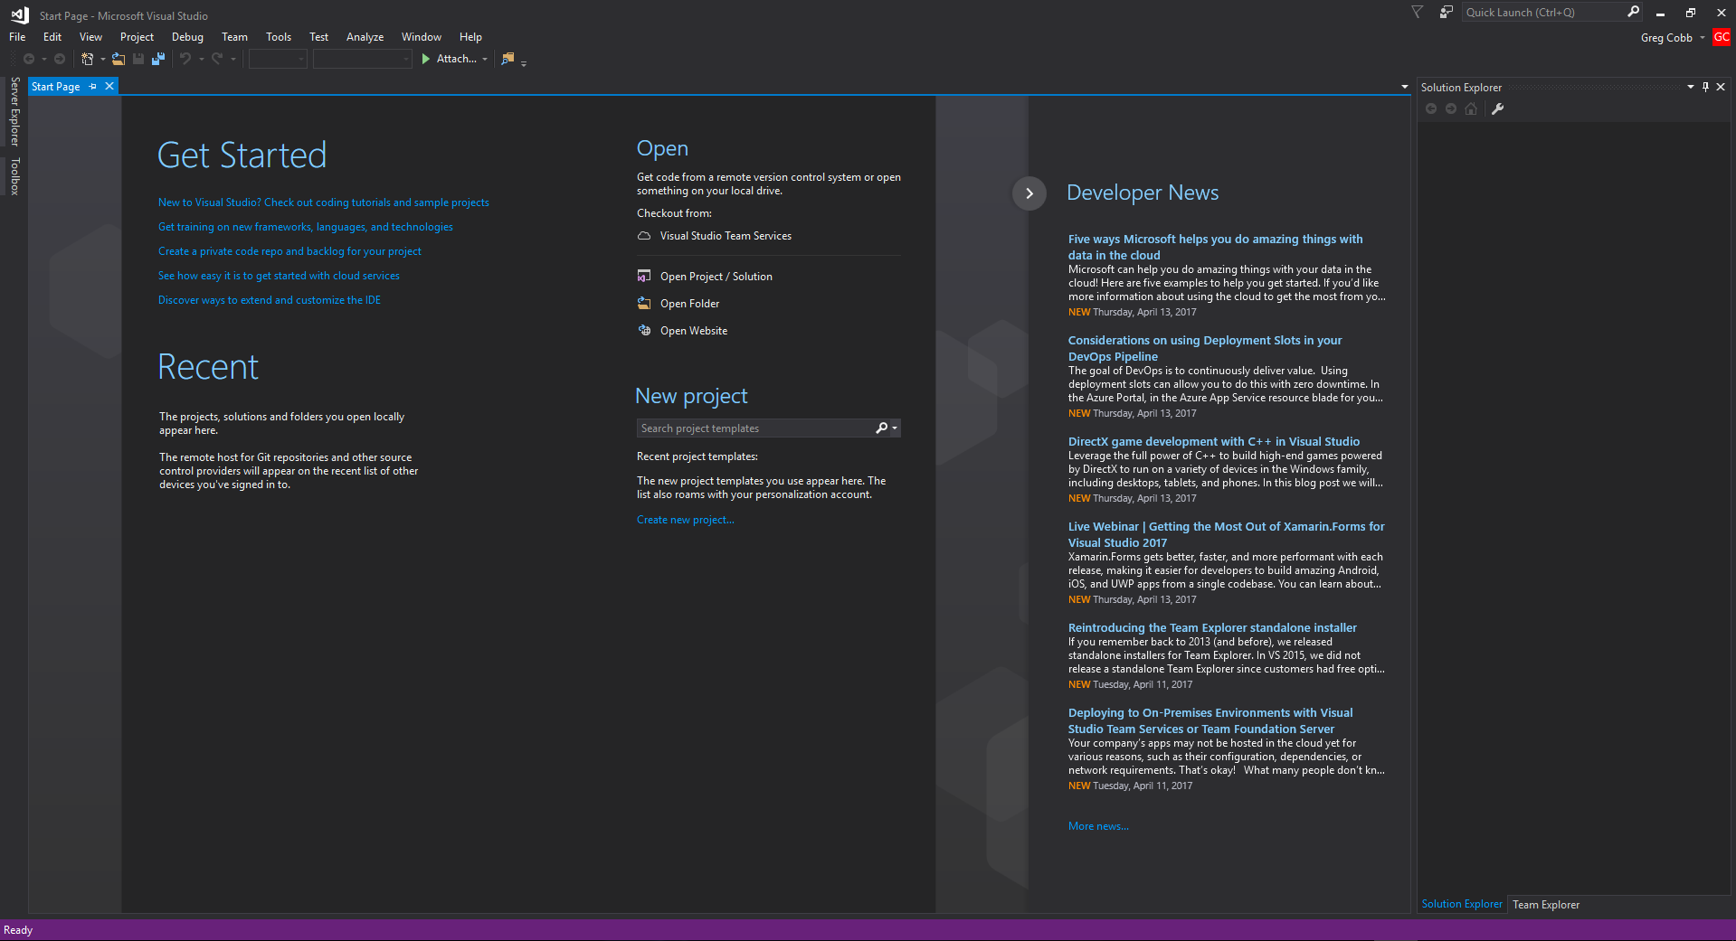Open the Toolbox side tab
1736x941 pixels.
(14, 176)
